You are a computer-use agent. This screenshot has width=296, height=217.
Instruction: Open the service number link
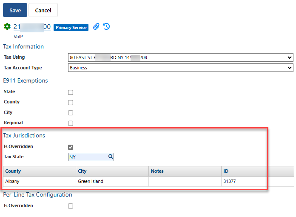[32, 27]
